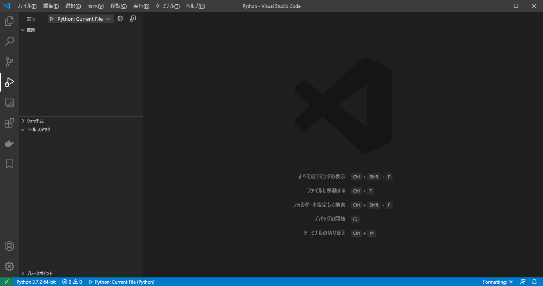
Task: Click Formatting status bar item
Action: [x=498, y=282]
